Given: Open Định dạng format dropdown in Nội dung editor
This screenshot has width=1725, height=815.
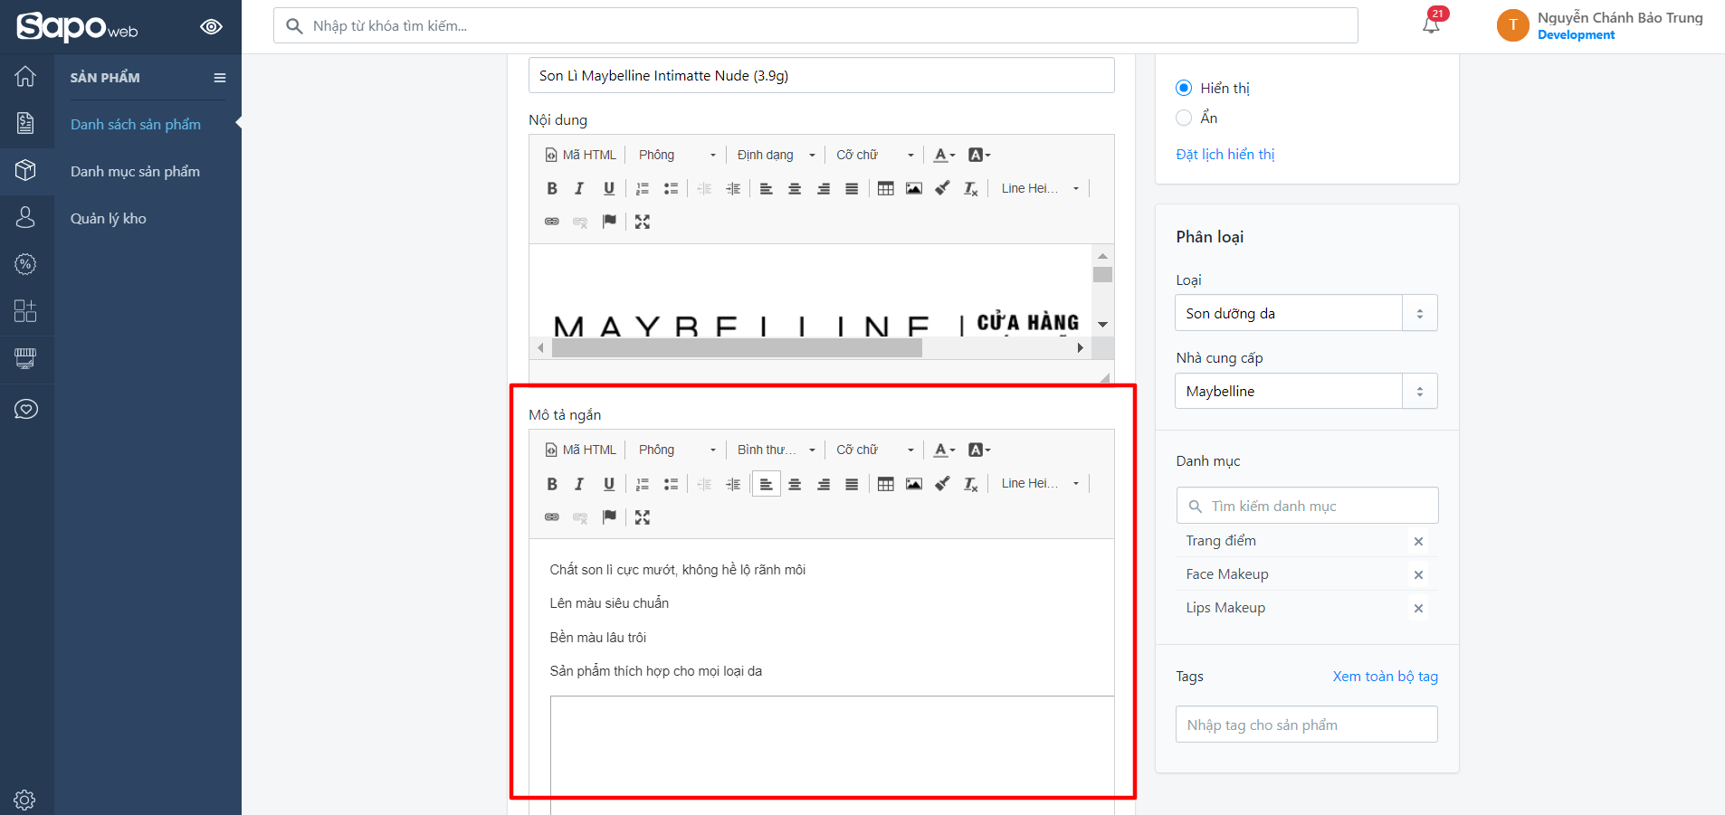Looking at the screenshot, I should pyautogui.click(x=776, y=155).
